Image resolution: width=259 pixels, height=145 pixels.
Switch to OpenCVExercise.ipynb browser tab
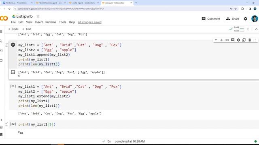[x=50, y=3]
